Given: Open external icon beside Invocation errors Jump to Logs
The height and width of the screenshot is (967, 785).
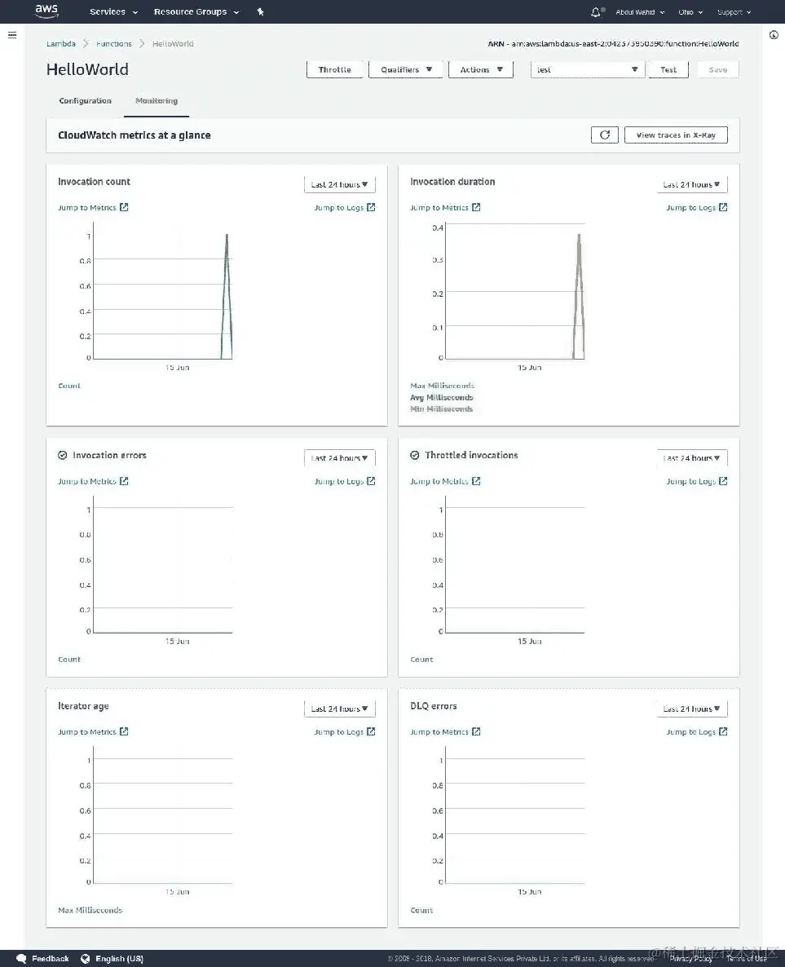Looking at the screenshot, I should point(371,481).
